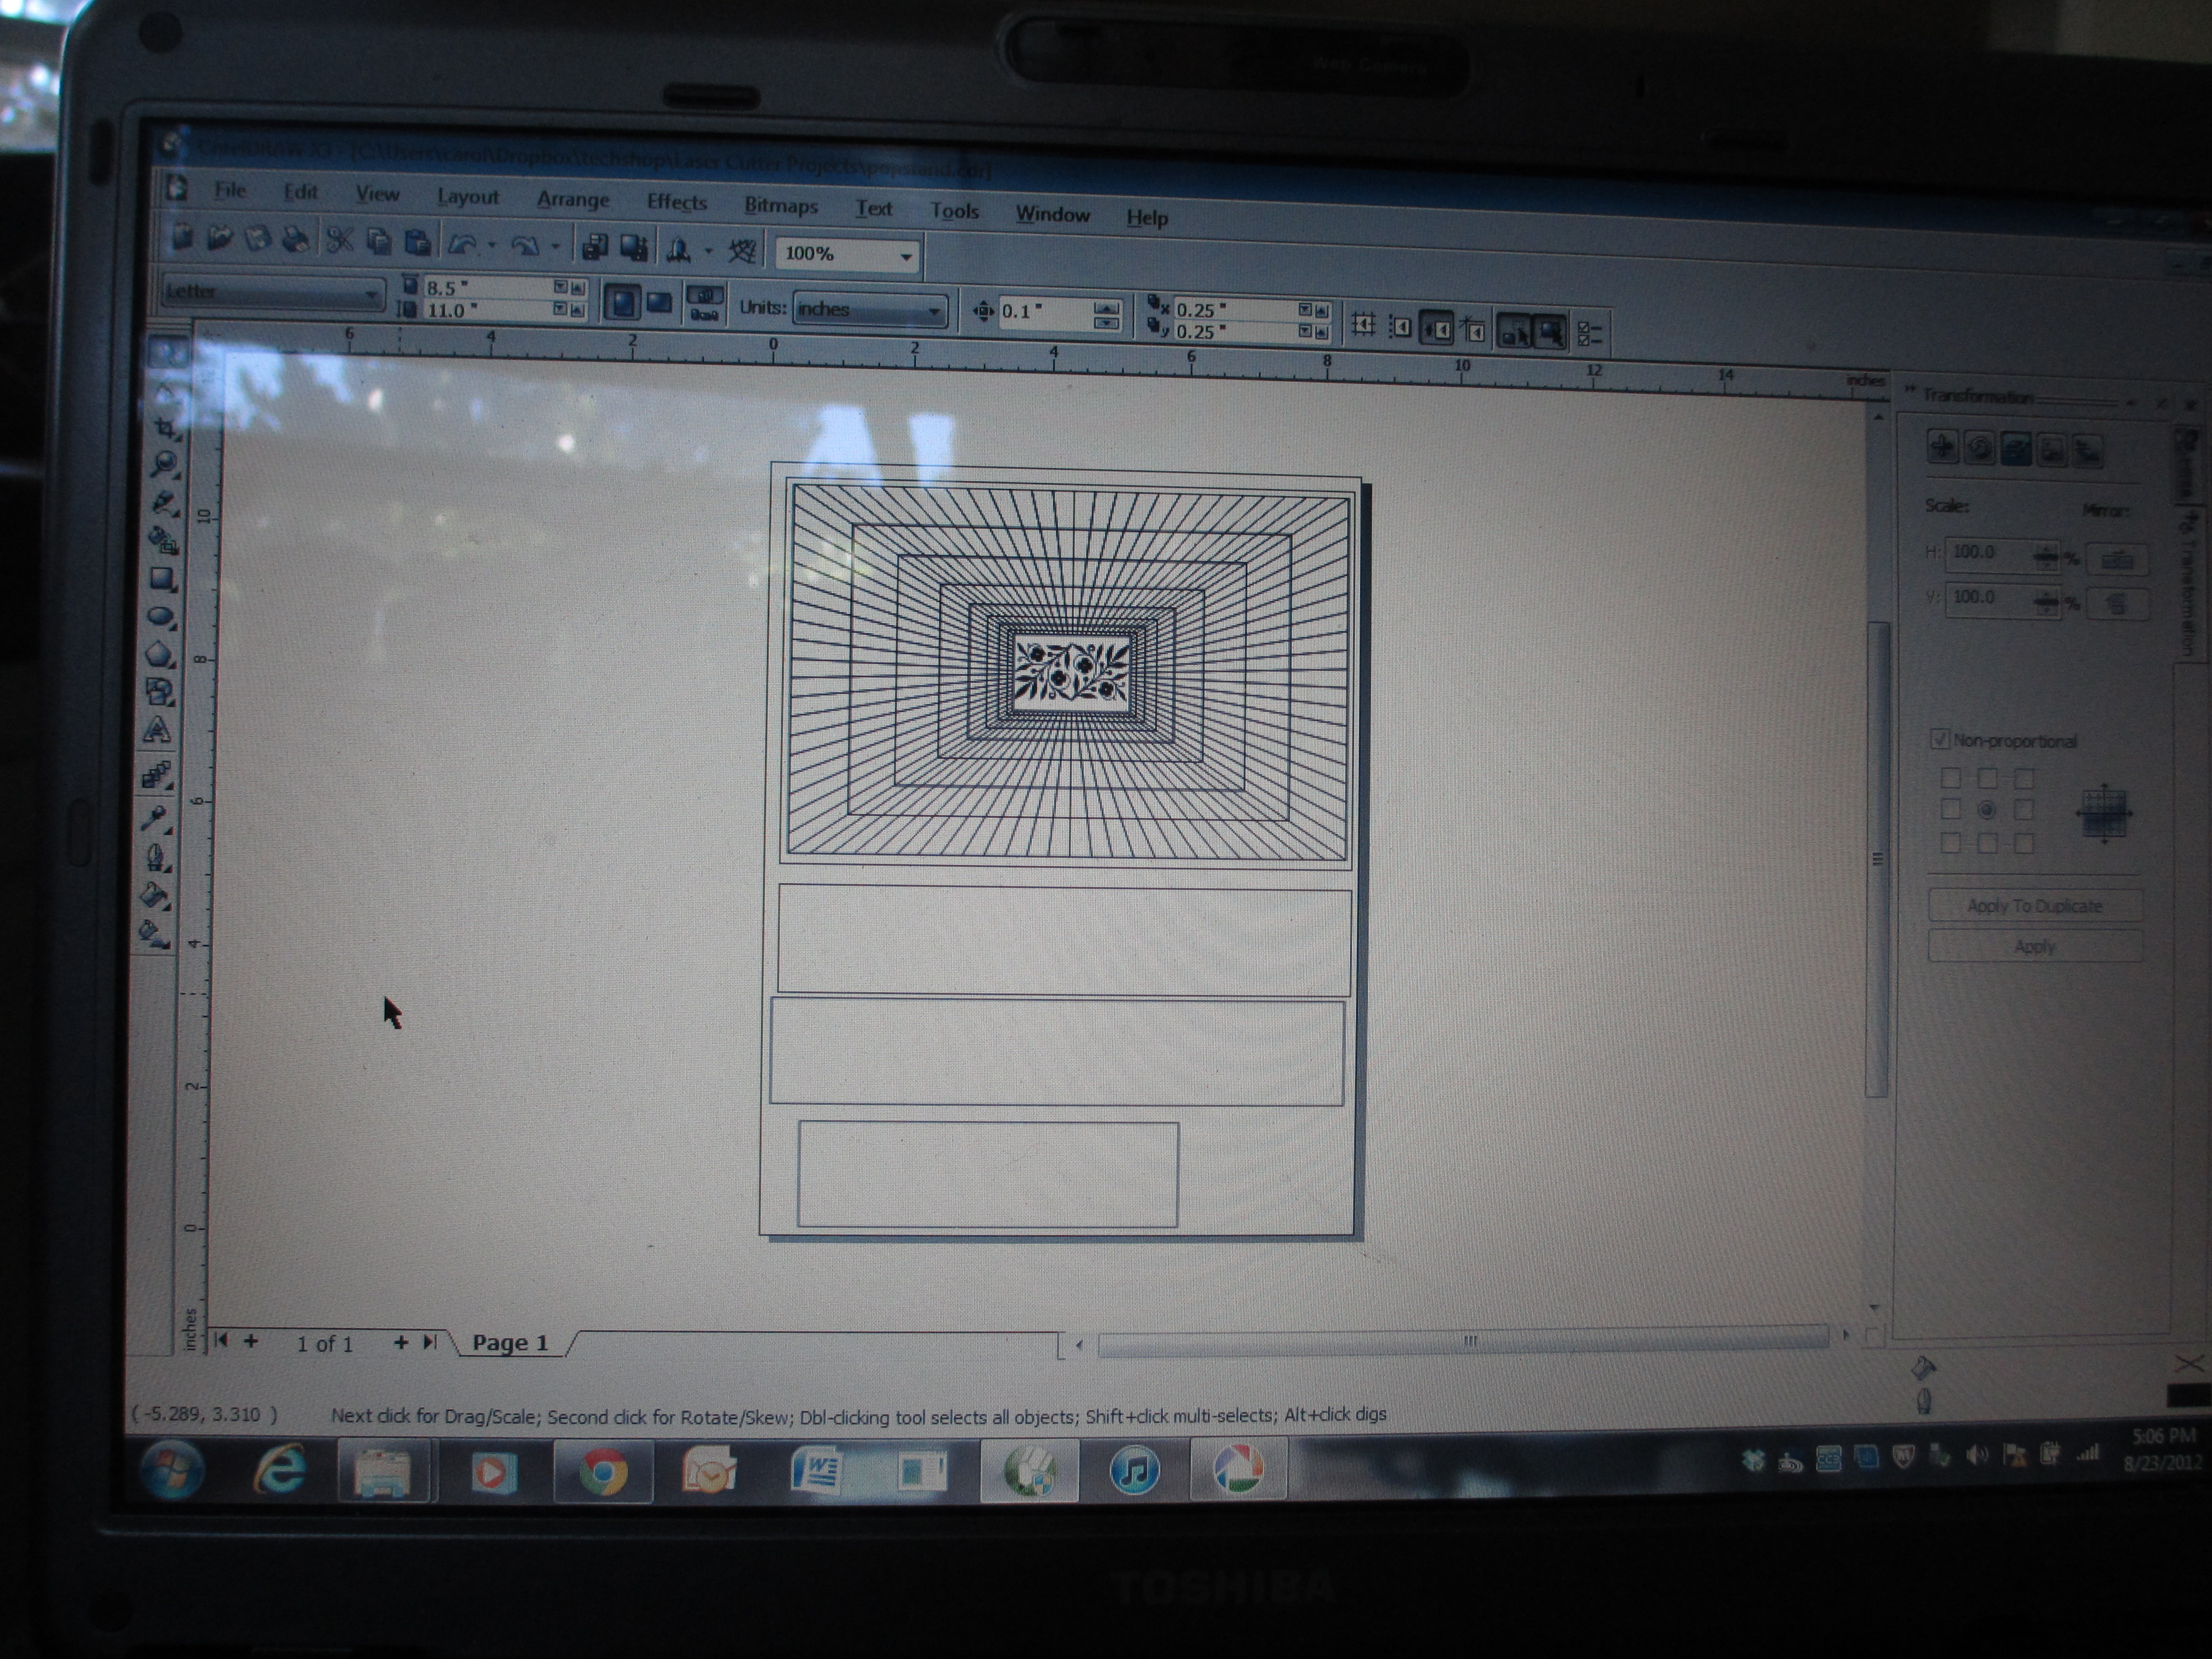This screenshot has height=1659, width=2212.
Task: Open the Bitmaps menu
Action: pyautogui.click(x=781, y=205)
